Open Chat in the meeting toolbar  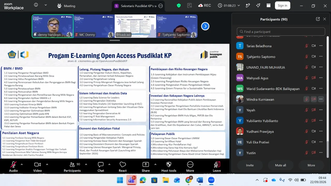tap(101, 167)
